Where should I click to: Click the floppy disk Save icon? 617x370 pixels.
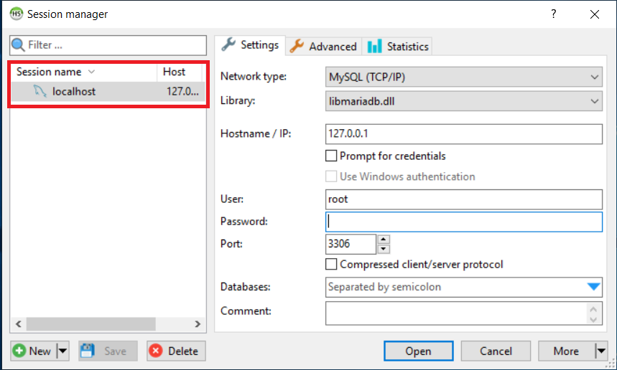pyautogui.click(x=88, y=351)
